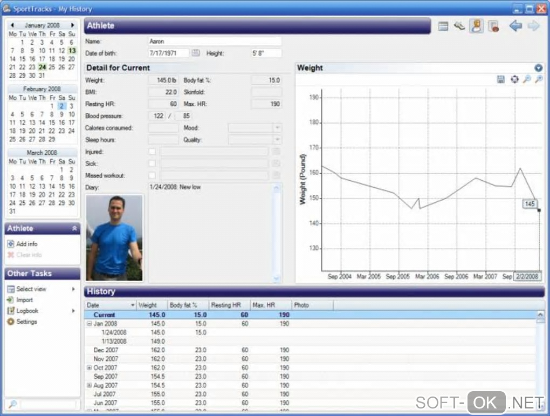Open the Quality dropdown
Image resolution: width=550 pixels, height=416 pixels.
click(277, 140)
